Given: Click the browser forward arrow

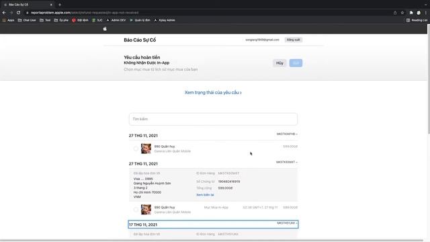Looking at the screenshot, I should 11,13.
